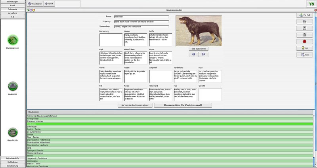Image resolution: width=317 pixels, height=168 pixels.
Task: Select the highlighted Rottweiler list row
Action: coord(170,124)
